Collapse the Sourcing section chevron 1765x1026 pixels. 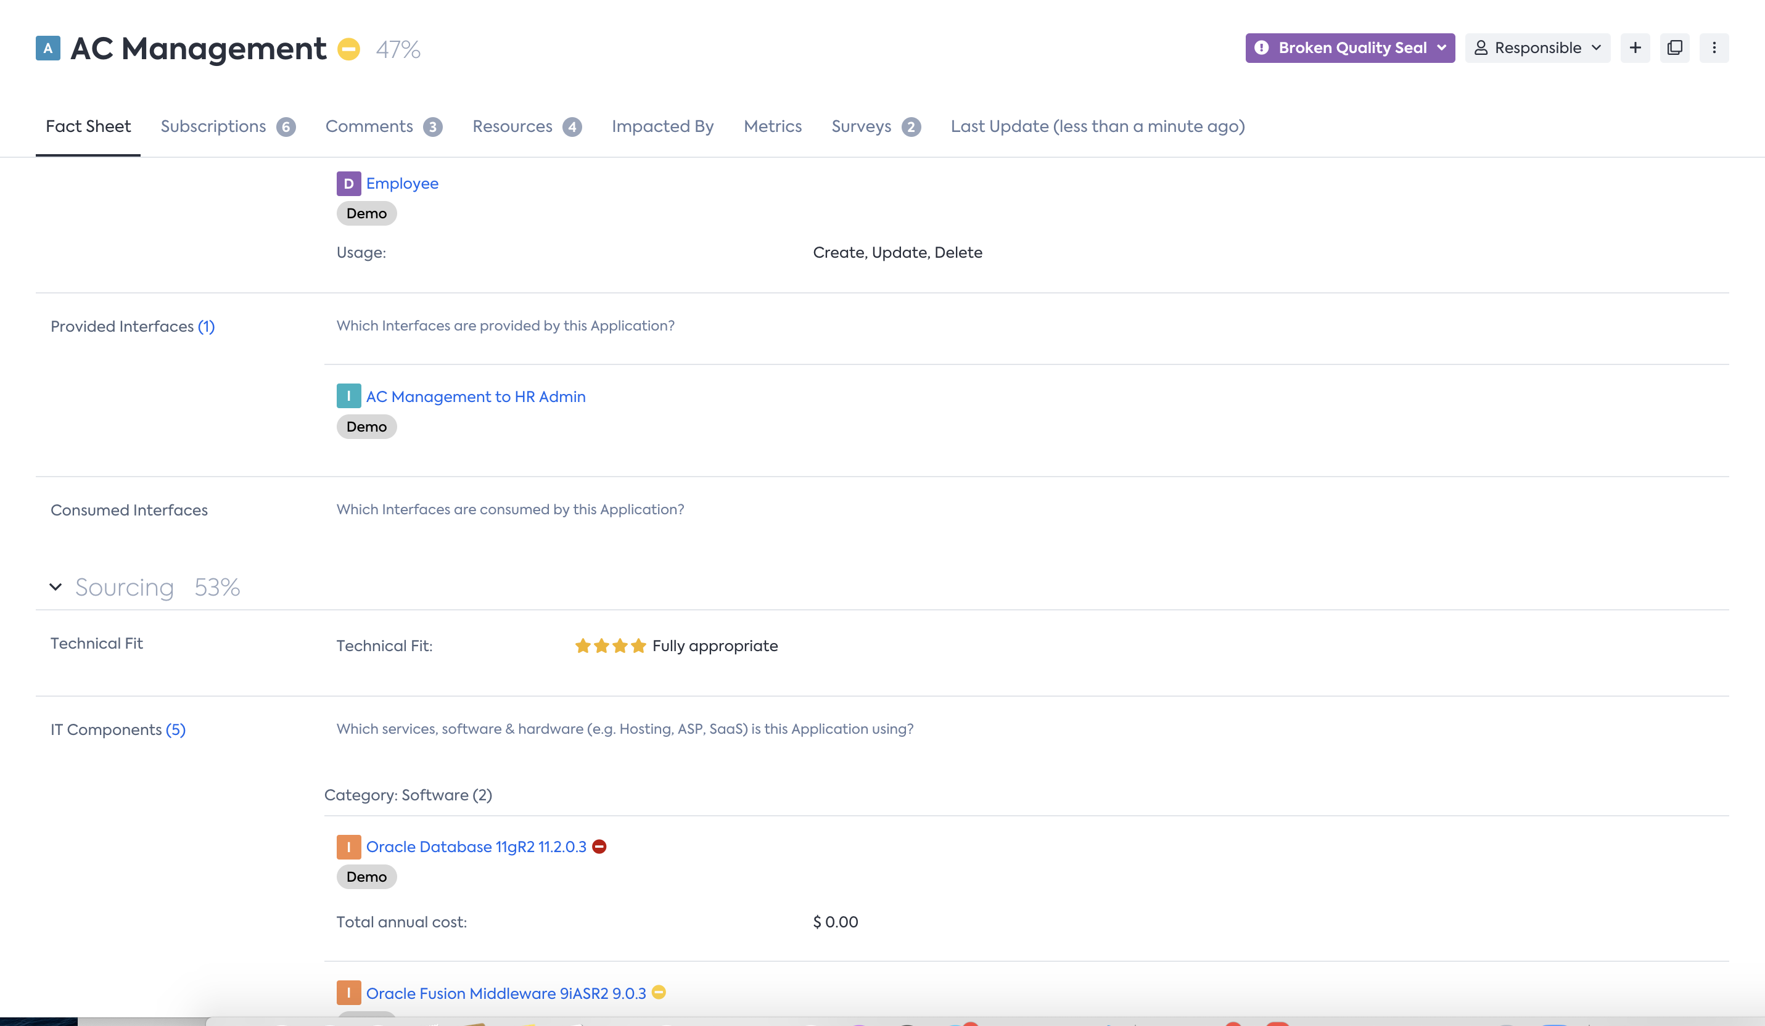click(56, 587)
